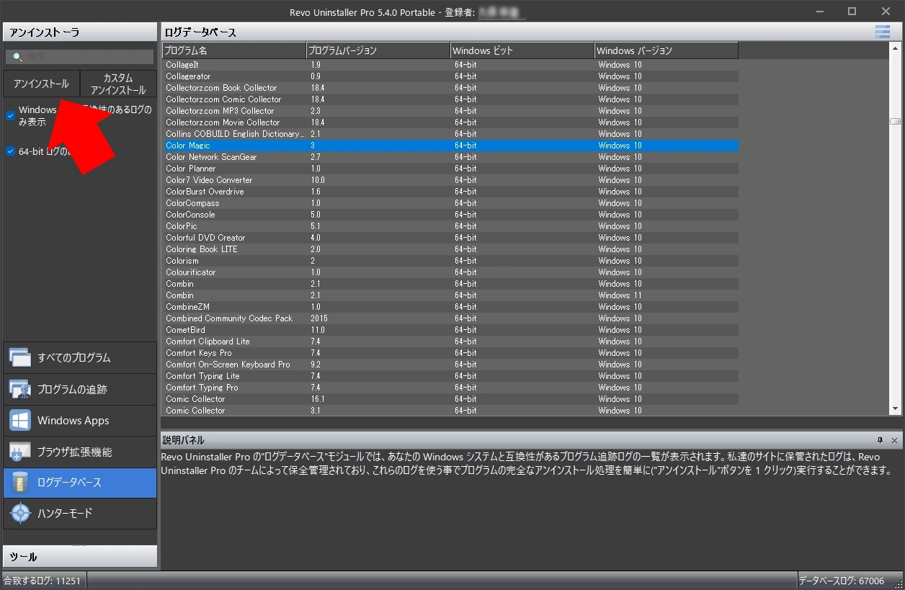Select Collectorz.com Comic Collector row
The width and height of the screenshot is (905, 590).
click(x=450, y=99)
